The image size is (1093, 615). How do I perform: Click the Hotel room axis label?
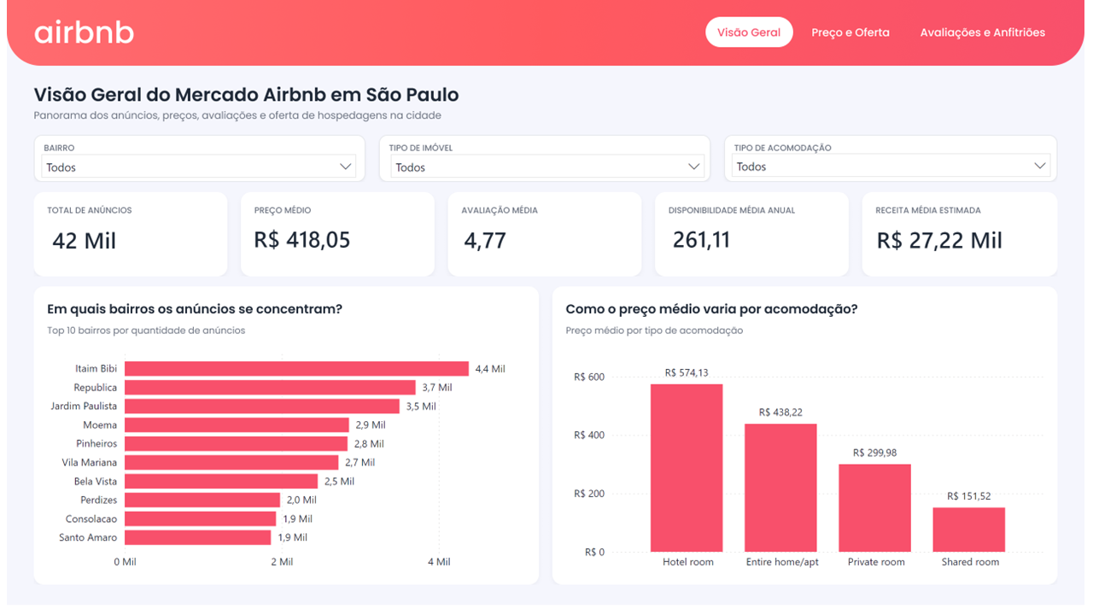(x=687, y=562)
